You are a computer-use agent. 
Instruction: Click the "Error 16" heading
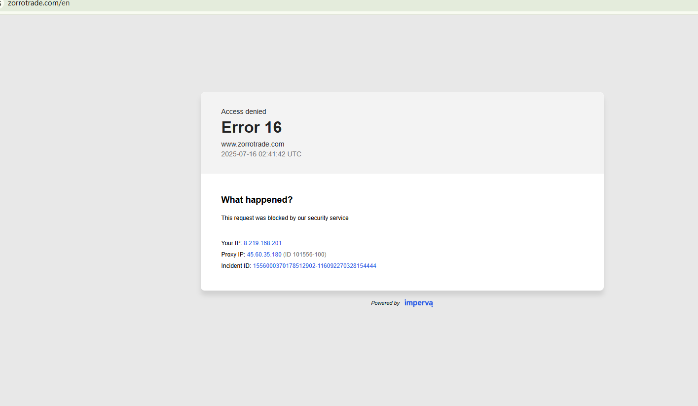pos(251,127)
